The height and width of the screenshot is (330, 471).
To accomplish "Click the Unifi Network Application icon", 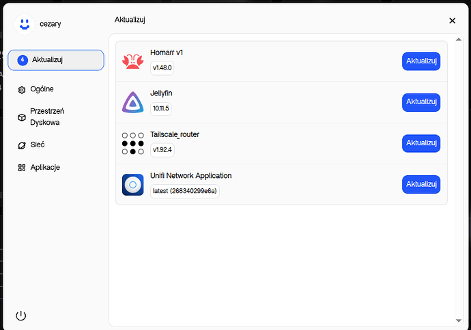I will [133, 185].
